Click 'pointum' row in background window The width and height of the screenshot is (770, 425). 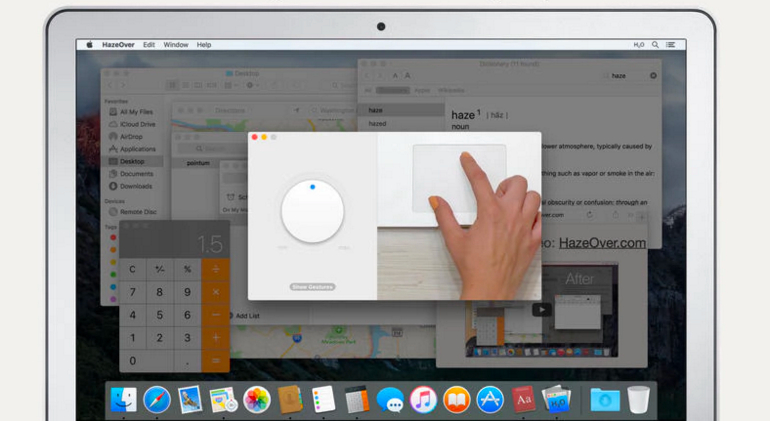point(198,163)
